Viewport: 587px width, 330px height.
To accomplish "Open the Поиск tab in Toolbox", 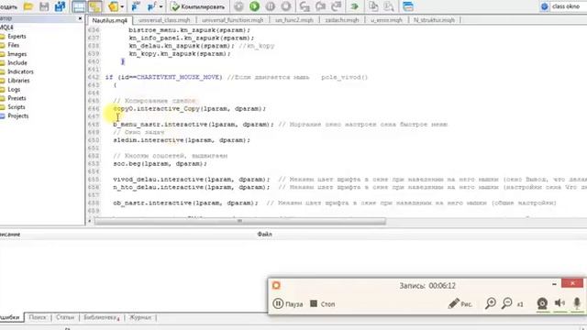I will click(38, 317).
